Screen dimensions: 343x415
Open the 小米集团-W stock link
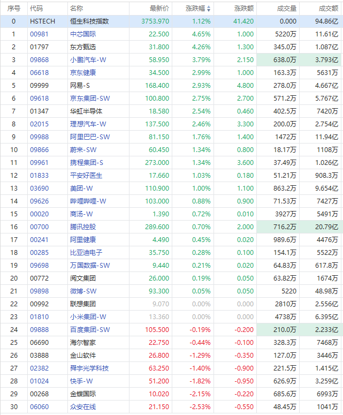88,317
